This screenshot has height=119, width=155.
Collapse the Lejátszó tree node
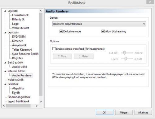pos(5,11)
